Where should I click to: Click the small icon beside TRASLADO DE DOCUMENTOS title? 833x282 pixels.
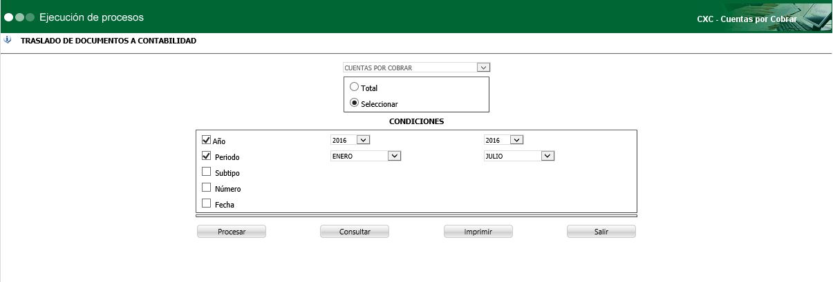(x=8, y=40)
